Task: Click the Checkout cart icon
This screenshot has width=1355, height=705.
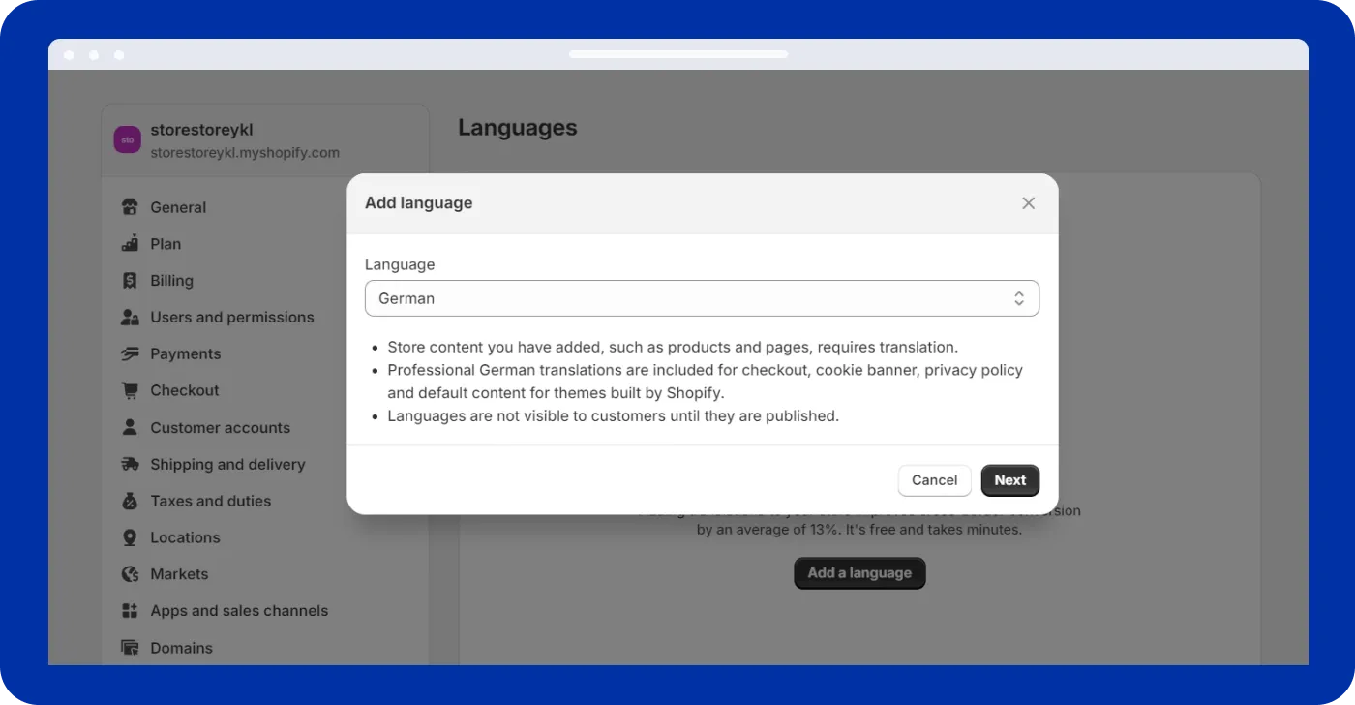Action: [129, 390]
